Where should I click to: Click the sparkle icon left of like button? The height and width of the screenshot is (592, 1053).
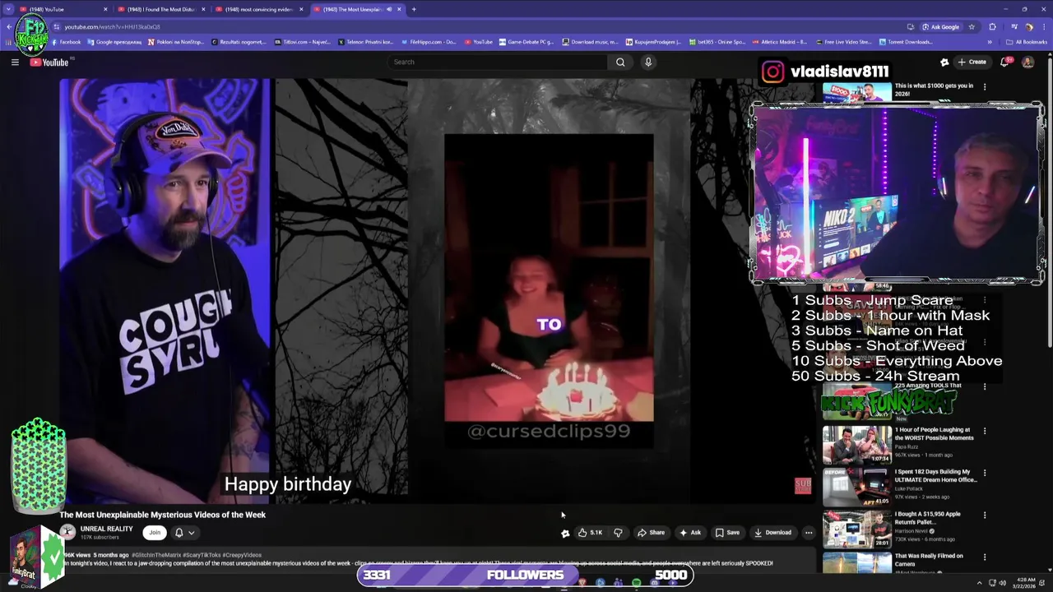(565, 533)
